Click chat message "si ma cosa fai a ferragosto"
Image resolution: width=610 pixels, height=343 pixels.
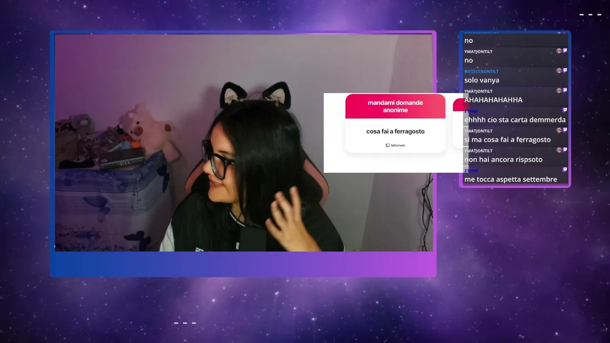coord(508,140)
